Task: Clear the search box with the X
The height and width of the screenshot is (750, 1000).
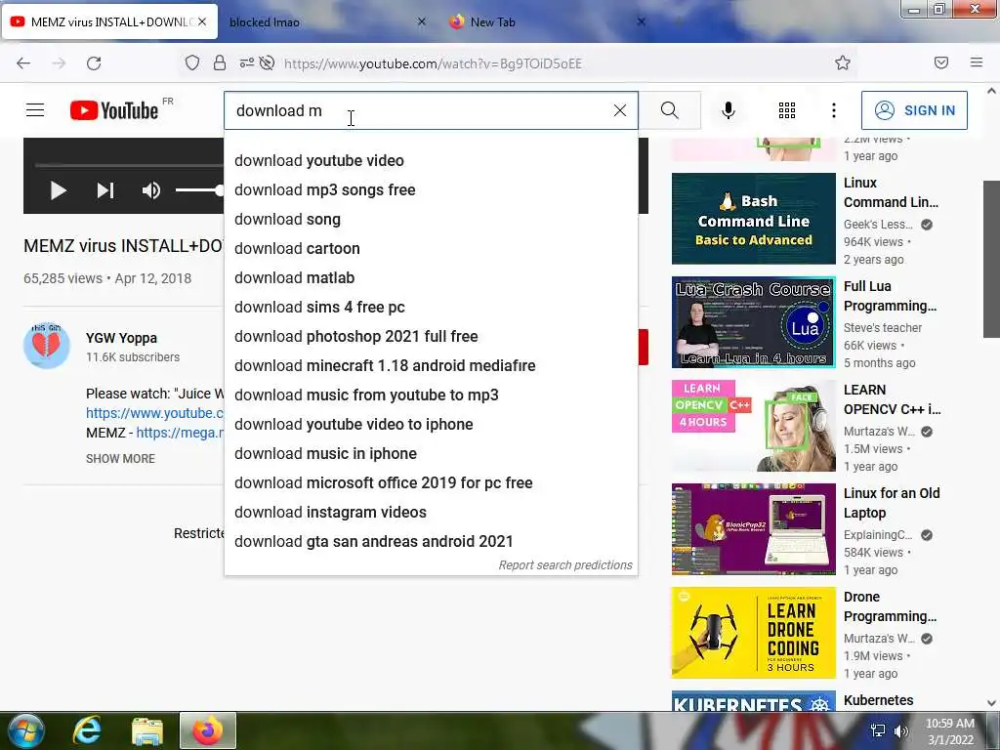Action: point(620,110)
